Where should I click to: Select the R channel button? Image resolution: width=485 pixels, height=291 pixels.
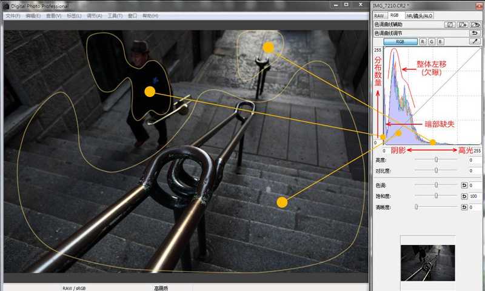423,41
